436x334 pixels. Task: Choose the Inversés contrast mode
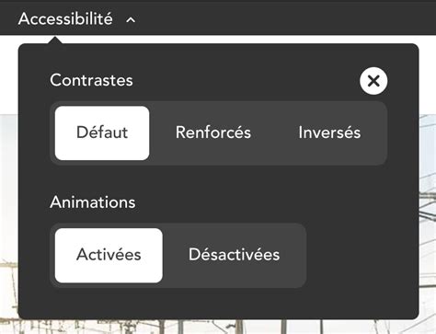(x=329, y=133)
